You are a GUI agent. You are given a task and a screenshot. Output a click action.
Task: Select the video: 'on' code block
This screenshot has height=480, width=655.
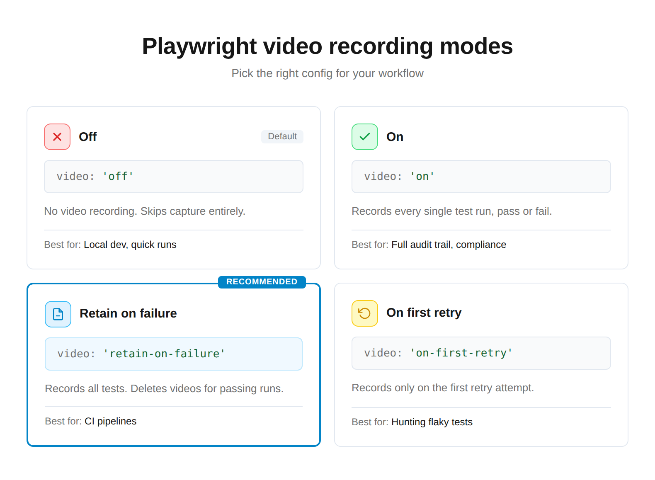481,177
